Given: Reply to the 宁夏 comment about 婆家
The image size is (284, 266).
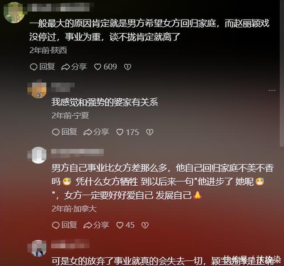Looking at the screenshot, I should [64, 132].
